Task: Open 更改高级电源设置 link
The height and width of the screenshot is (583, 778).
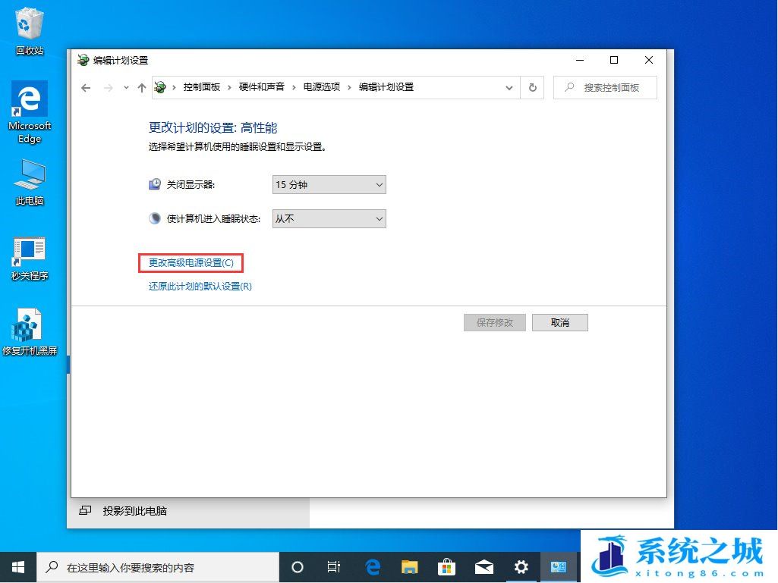Action: pyautogui.click(x=190, y=263)
